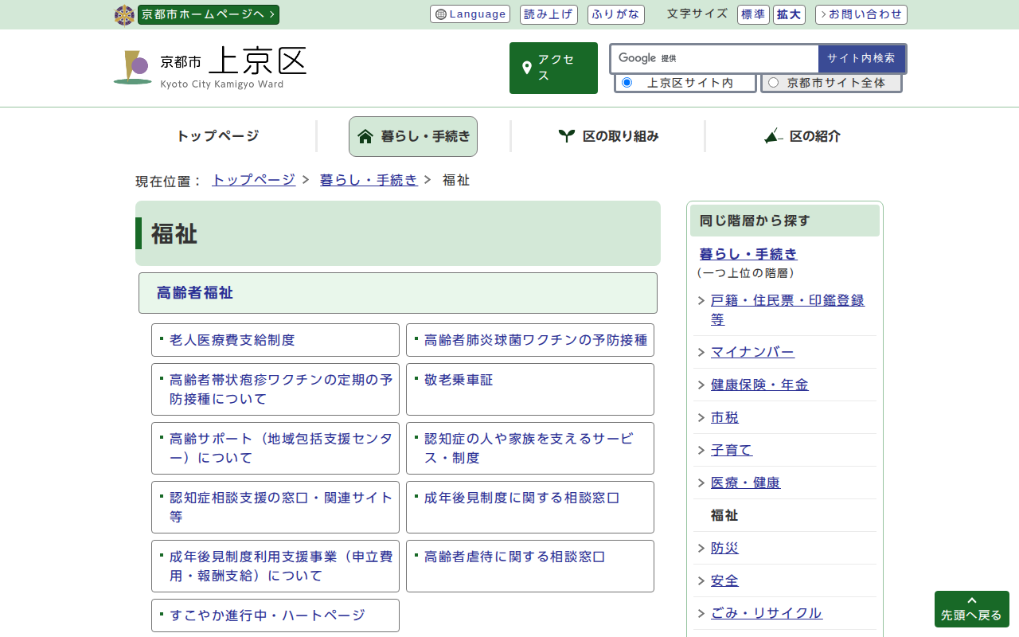Click the house icon on 暮らし・手続き
The image size is (1019, 637).
pos(365,136)
